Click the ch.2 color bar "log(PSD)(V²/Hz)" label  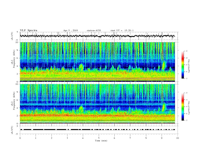[x=189, y=108]
